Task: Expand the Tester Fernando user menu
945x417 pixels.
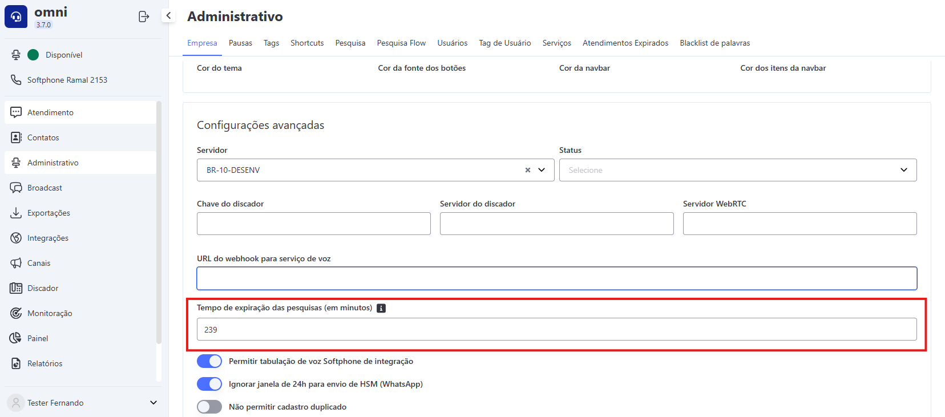Action: click(153, 403)
